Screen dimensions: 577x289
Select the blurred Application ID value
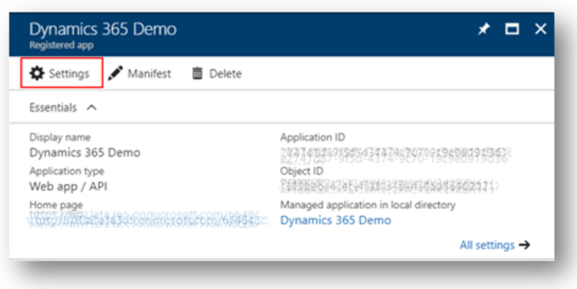coord(395,155)
